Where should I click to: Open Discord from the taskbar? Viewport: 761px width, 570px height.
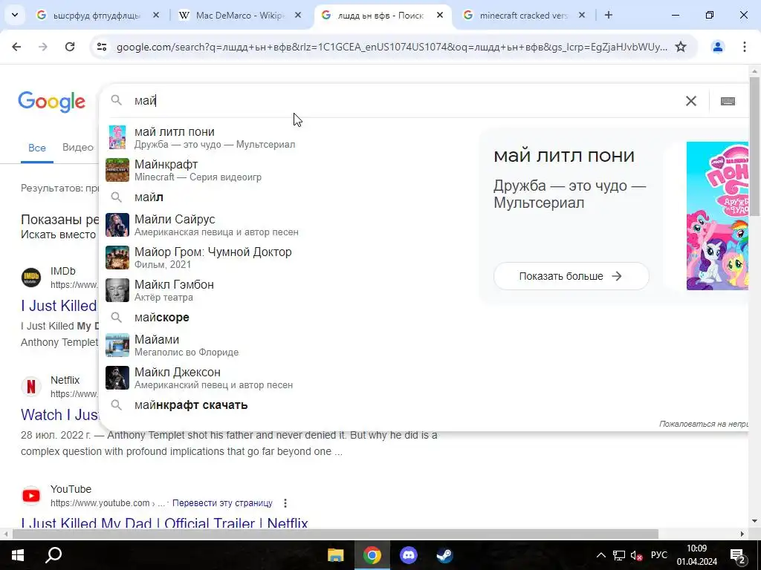[x=408, y=555]
